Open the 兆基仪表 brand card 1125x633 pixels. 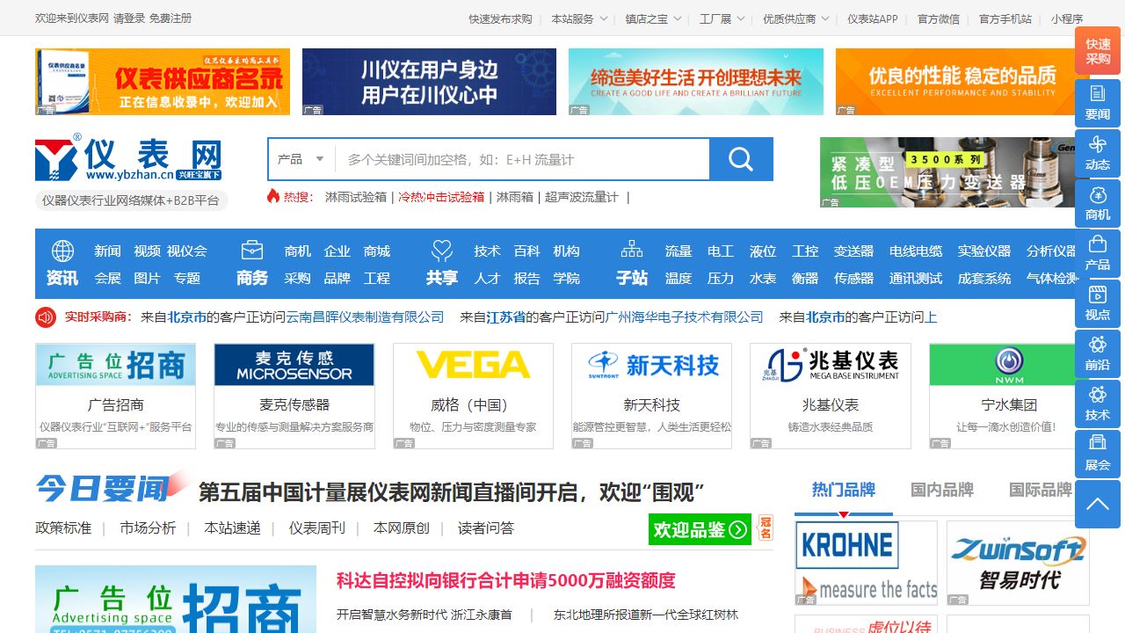tap(831, 396)
